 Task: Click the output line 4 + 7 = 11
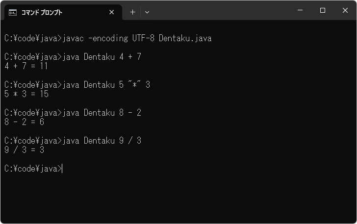(x=26, y=66)
